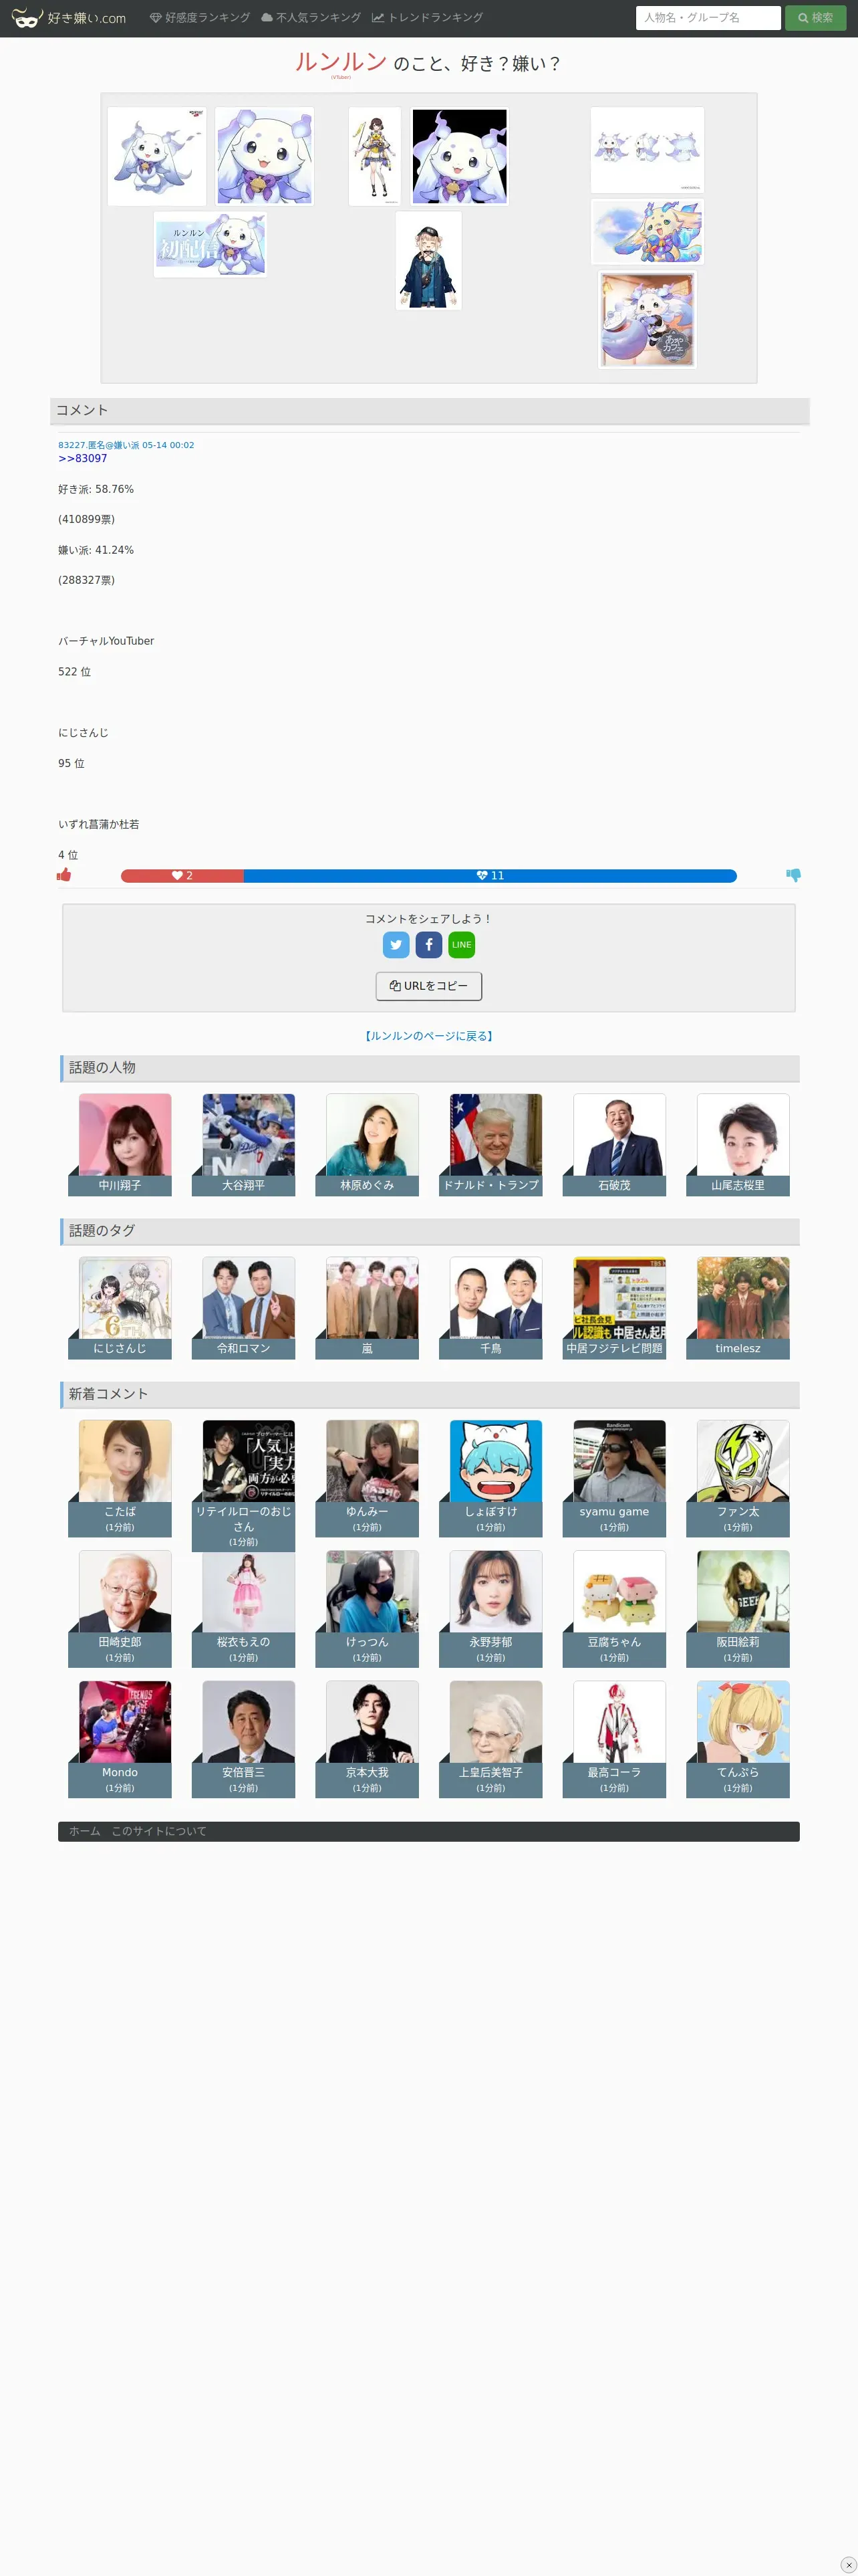This screenshot has width=858, height=2576.
Task: Open 山尾志桜里 person card
Action: click(x=738, y=1145)
